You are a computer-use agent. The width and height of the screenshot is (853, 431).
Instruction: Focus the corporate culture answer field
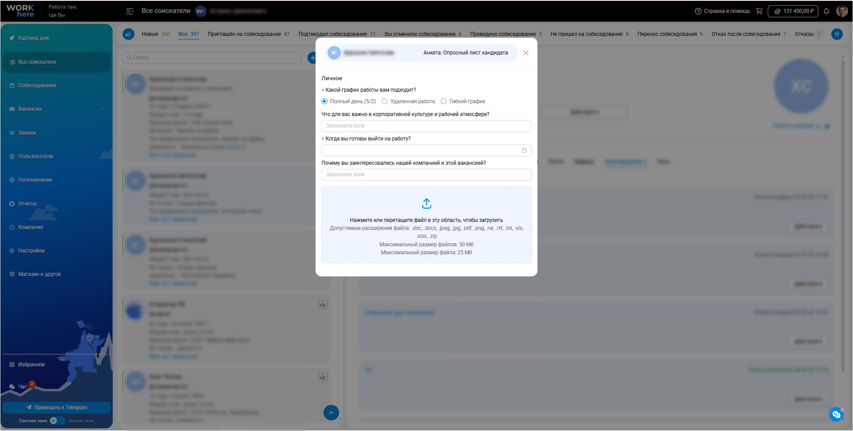coord(426,126)
